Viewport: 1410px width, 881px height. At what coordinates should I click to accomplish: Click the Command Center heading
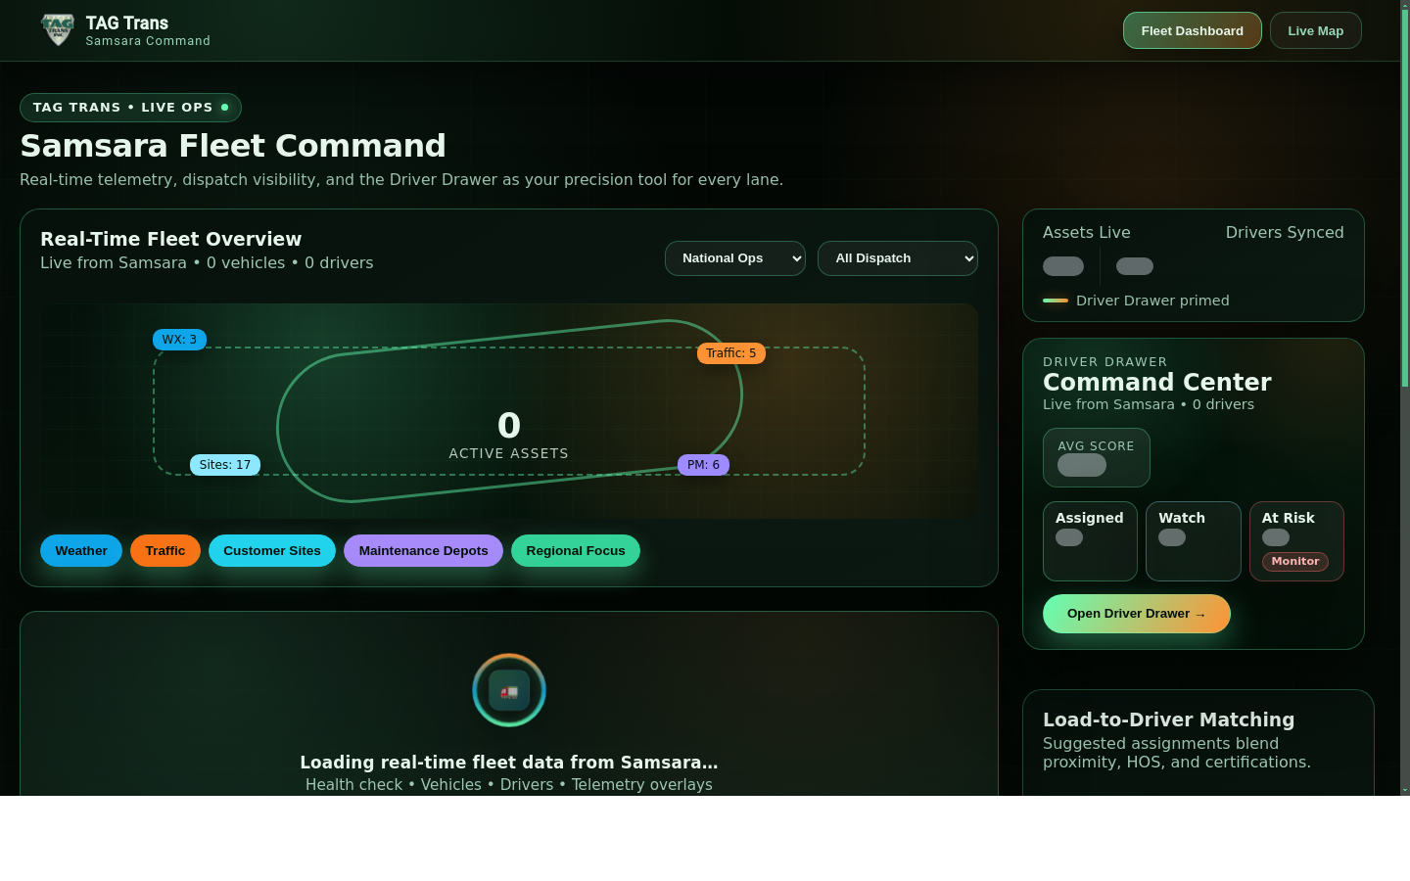click(x=1157, y=383)
